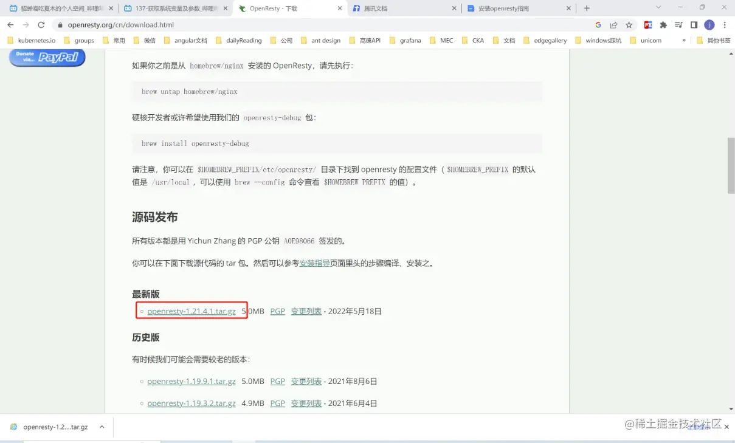735x443 pixels.
Task: Toggle the browser side panel
Action: [694, 25]
